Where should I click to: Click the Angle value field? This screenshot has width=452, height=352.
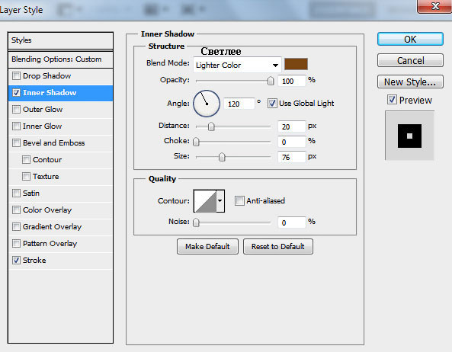pyautogui.click(x=239, y=104)
